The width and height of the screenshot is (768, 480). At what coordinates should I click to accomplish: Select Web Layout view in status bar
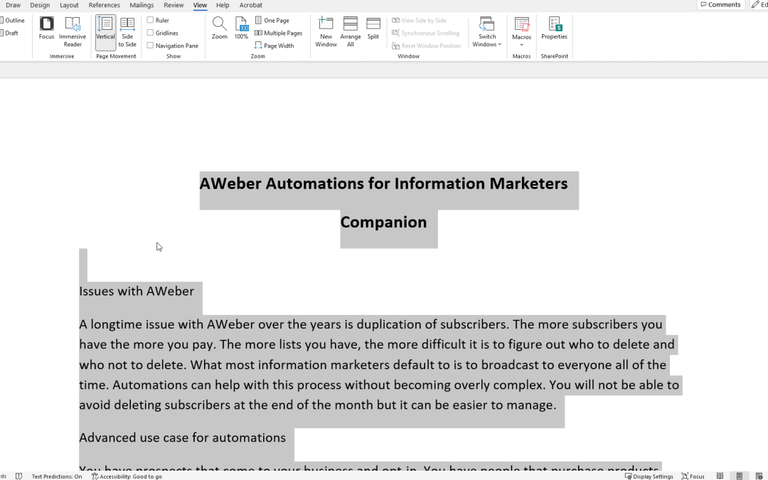tap(759, 476)
